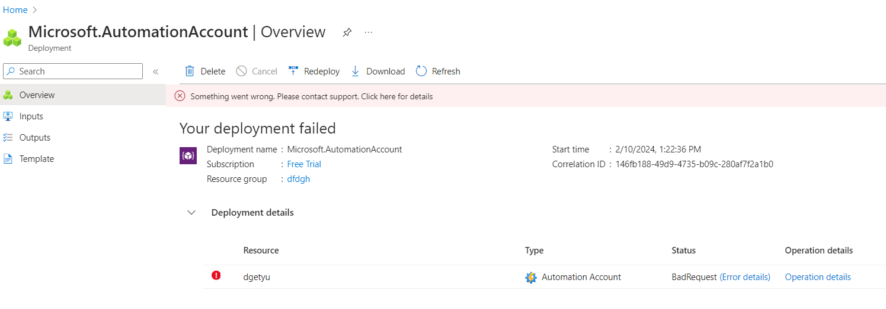Click the Outputs sidebar list icon
886x309 pixels.
coord(8,137)
